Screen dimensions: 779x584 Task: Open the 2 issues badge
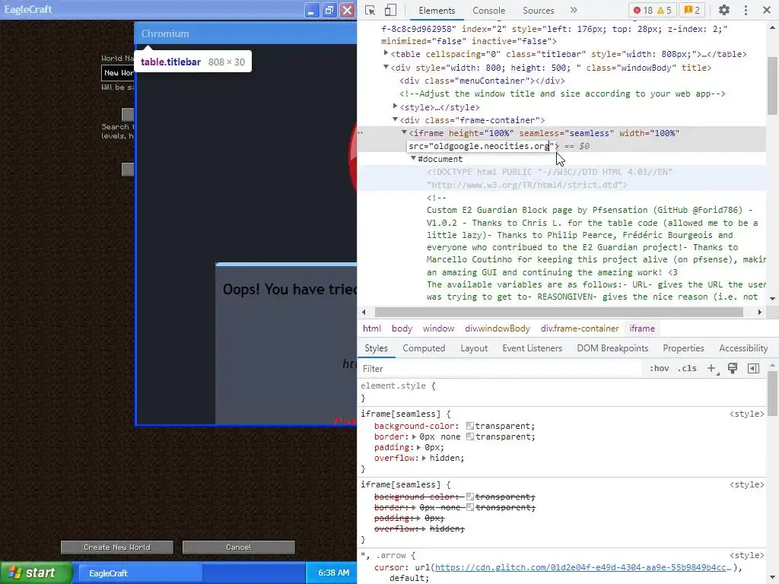692,11
